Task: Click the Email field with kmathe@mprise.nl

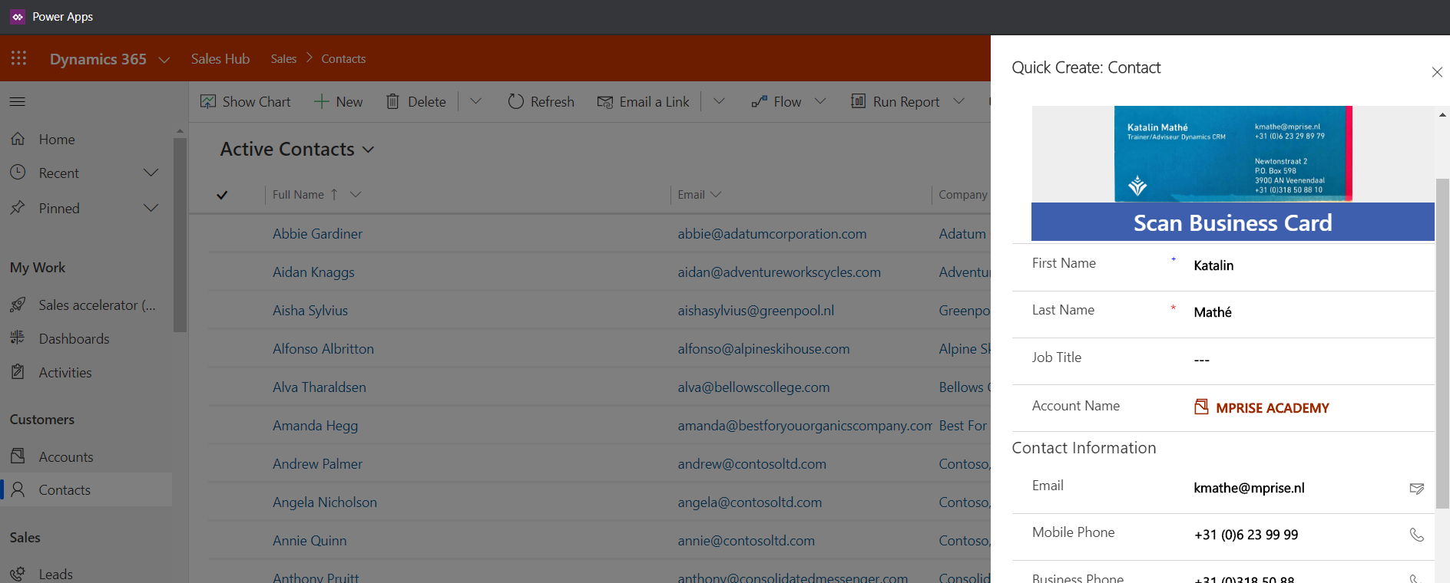Action: click(x=1298, y=488)
